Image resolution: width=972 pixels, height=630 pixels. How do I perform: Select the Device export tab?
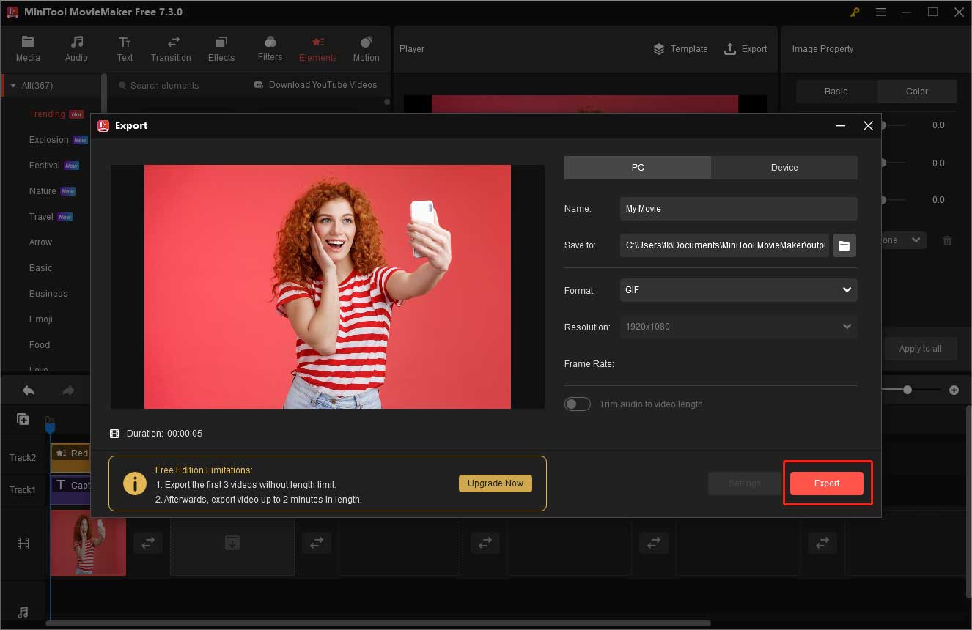(x=784, y=168)
